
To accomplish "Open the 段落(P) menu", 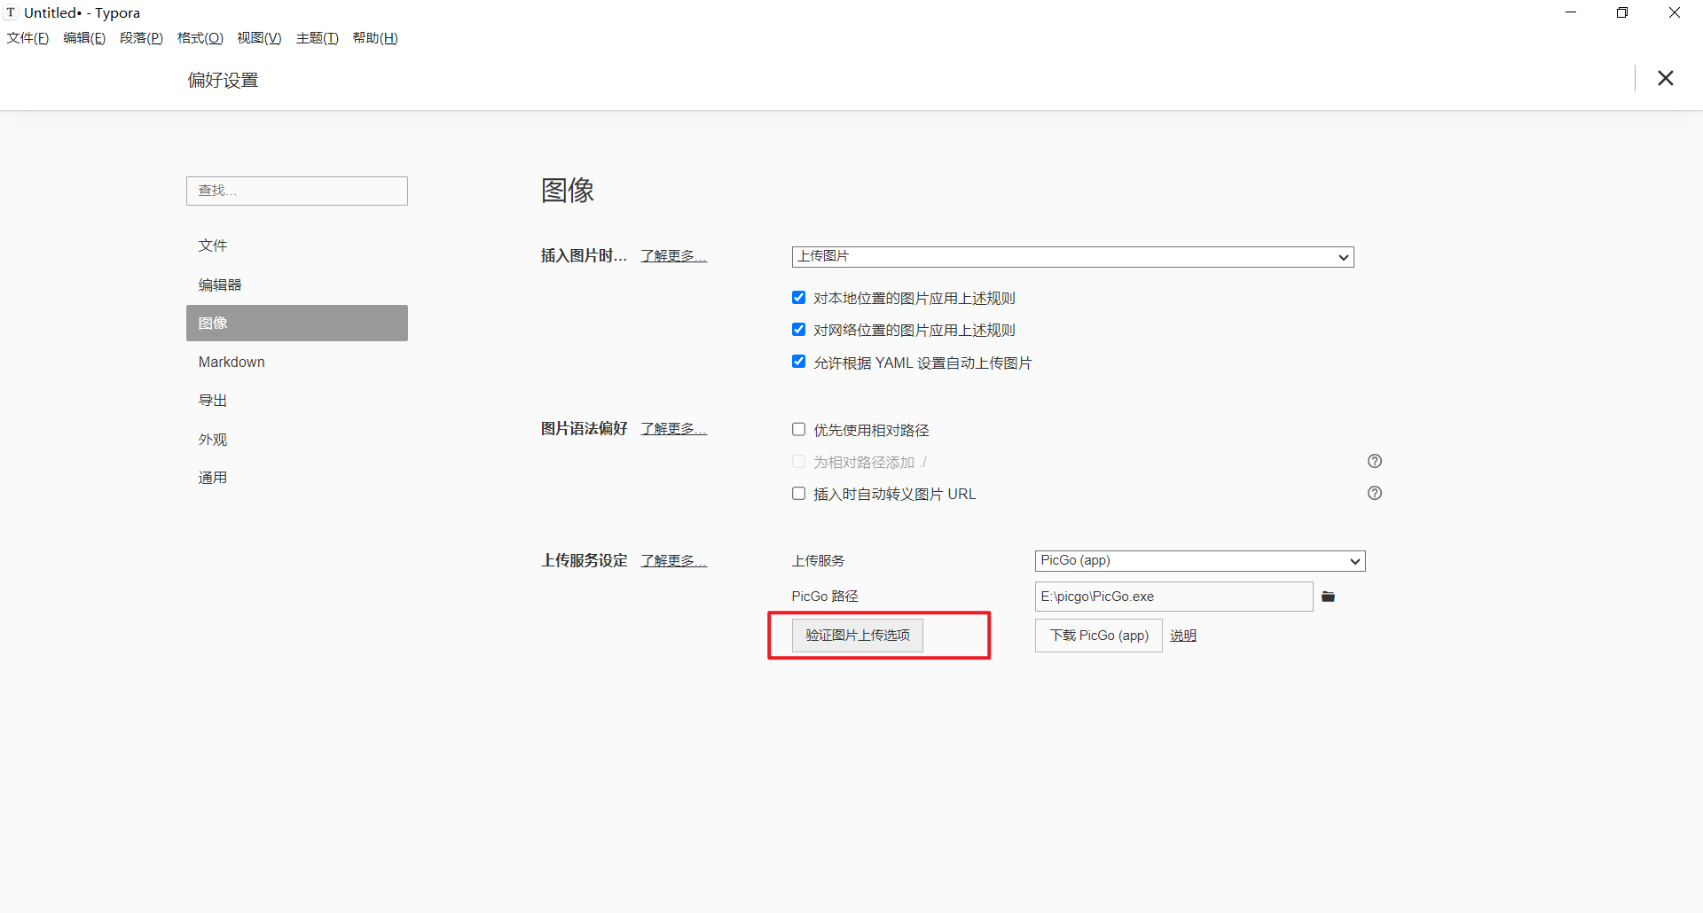I will click(x=141, y=38).
